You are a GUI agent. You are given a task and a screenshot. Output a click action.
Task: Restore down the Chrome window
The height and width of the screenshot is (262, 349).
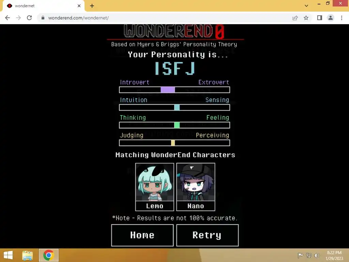(328, 3)
